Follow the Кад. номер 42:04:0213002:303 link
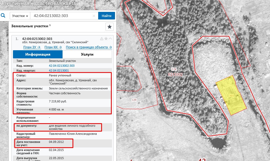 pyautogui.click(x=61, y=66)
